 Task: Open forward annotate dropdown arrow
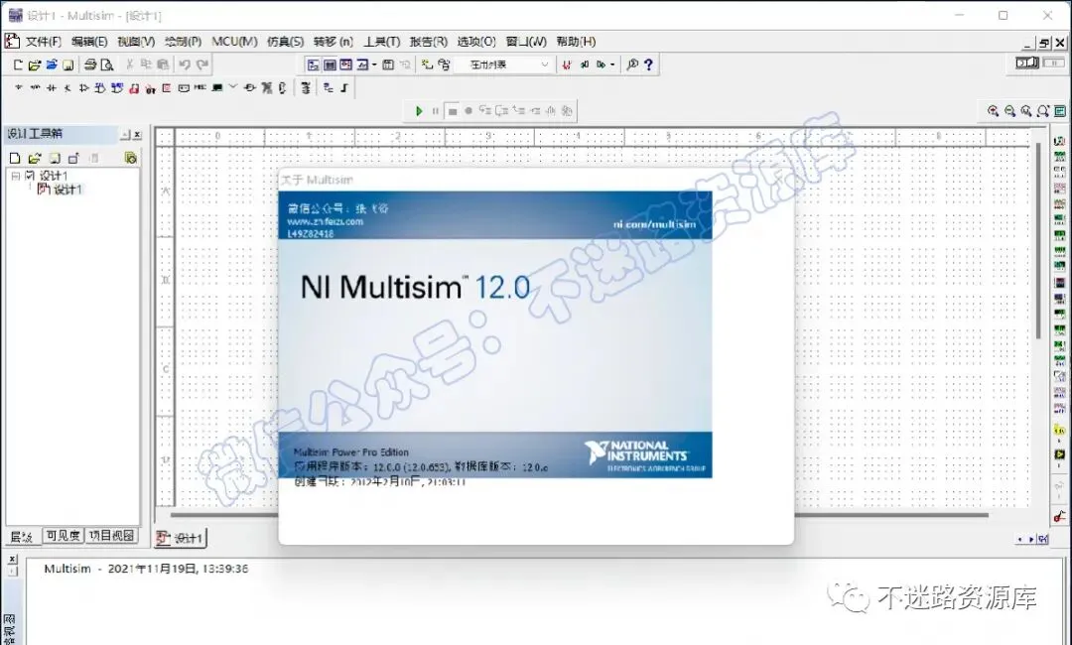tap(611, 64)
